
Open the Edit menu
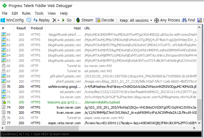tap(15, 13)
